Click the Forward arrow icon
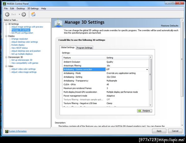 pos(24,15)
